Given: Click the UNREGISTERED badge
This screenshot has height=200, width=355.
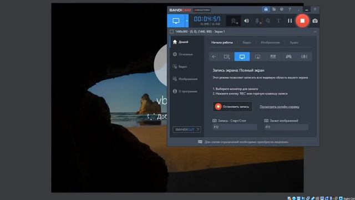Looking at the screenshot, I should tap(202, 10).
